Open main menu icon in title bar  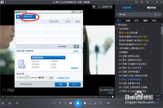pos(2,2)
